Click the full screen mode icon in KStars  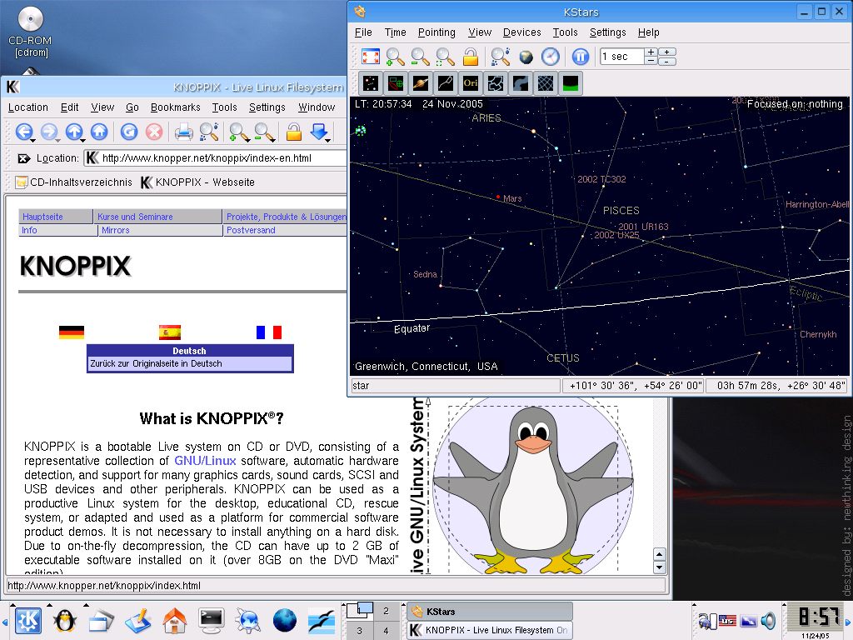[x=371, y=57]
